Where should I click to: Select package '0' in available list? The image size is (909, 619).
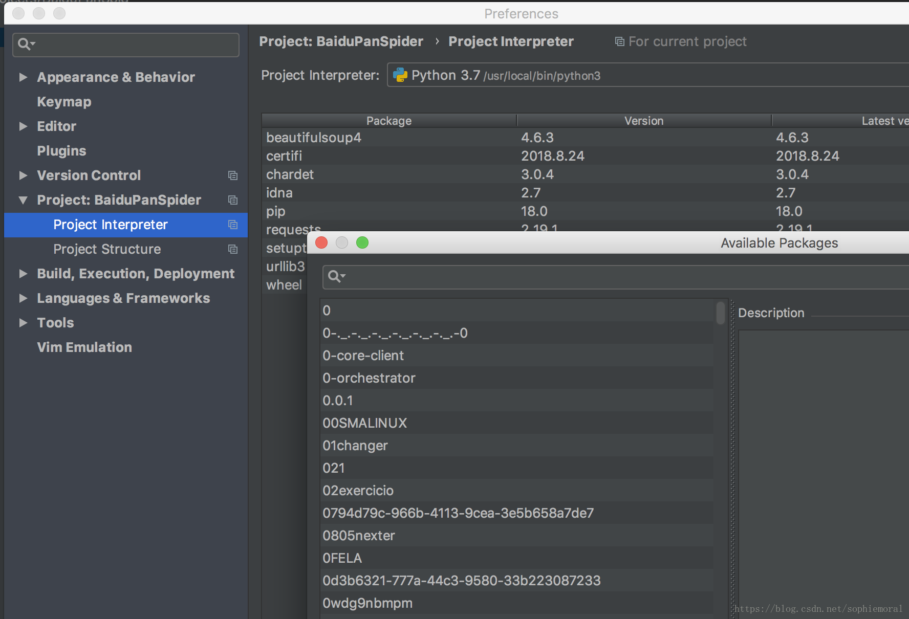[517, 311]
